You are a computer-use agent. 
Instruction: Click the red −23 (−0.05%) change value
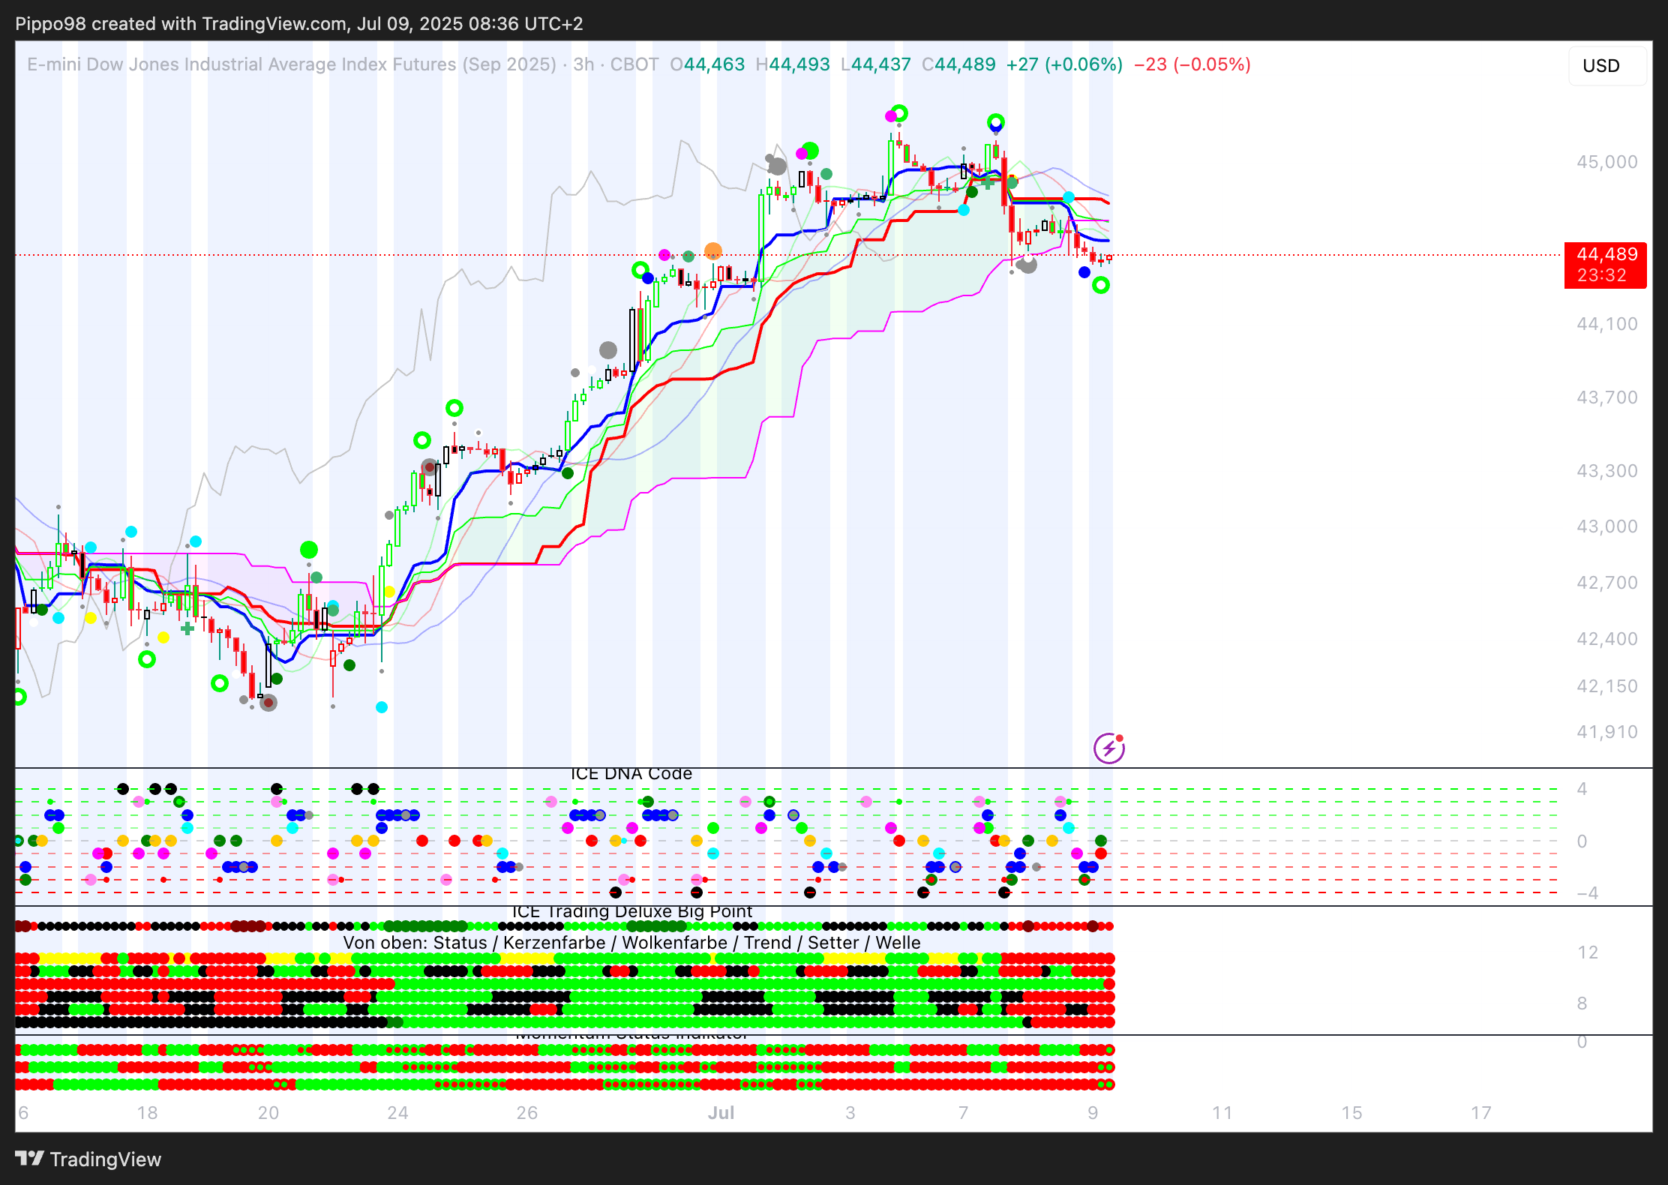(1192, 64)
